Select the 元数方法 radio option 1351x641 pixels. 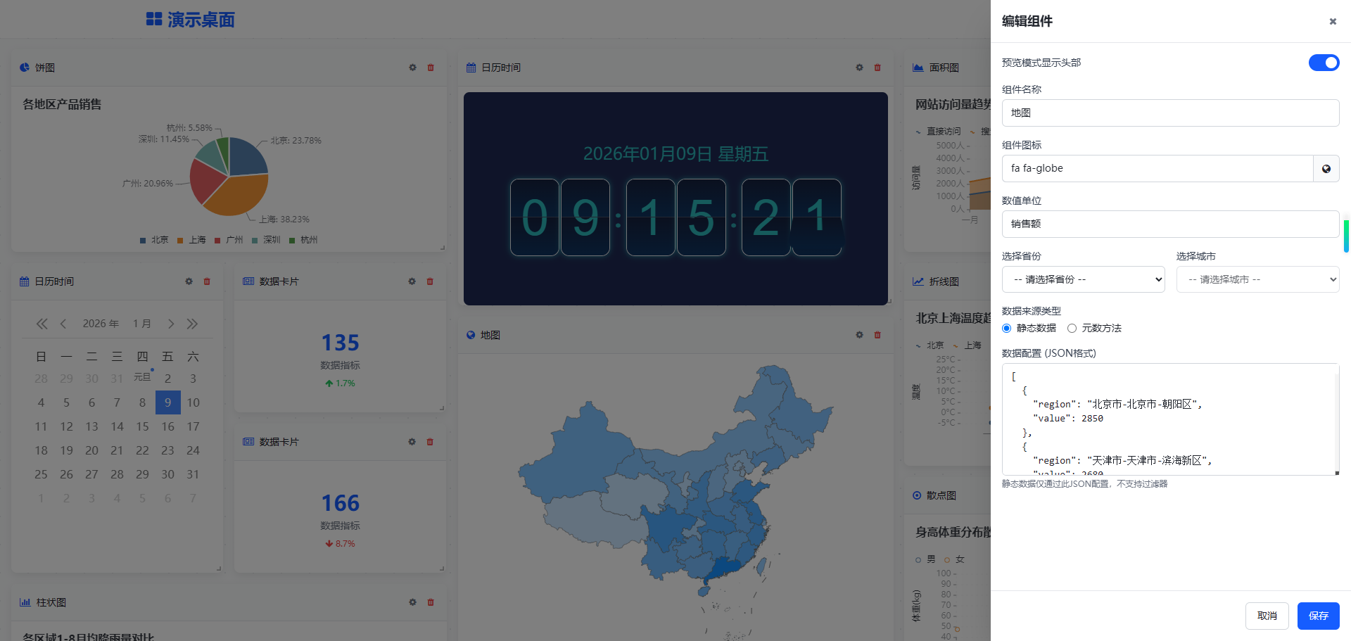pyautogui.click(x=1072, y=328)
